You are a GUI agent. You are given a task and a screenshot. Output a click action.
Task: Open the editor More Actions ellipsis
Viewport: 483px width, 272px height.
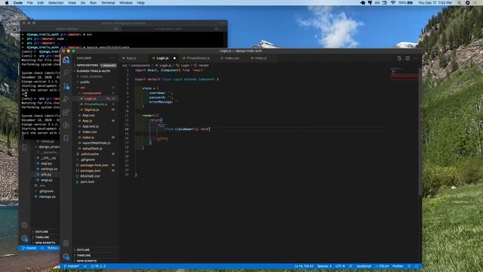[416, 58]
